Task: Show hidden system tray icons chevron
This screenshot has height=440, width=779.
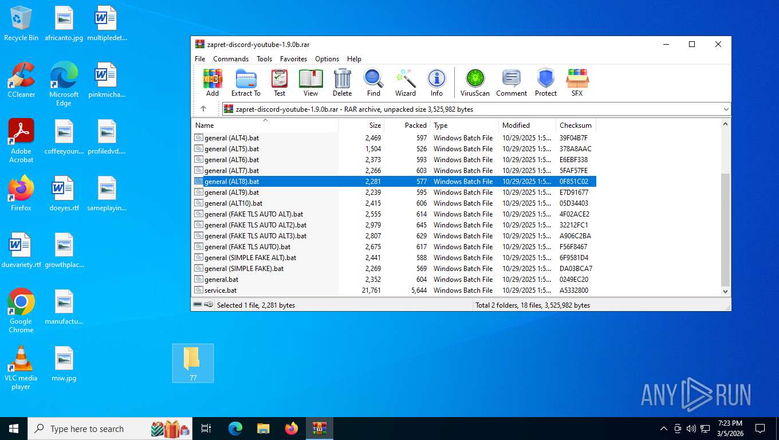Action: click(x=664, y=428)
